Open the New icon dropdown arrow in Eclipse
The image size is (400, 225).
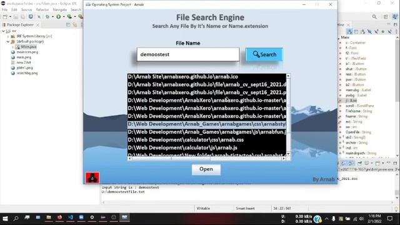10,17
